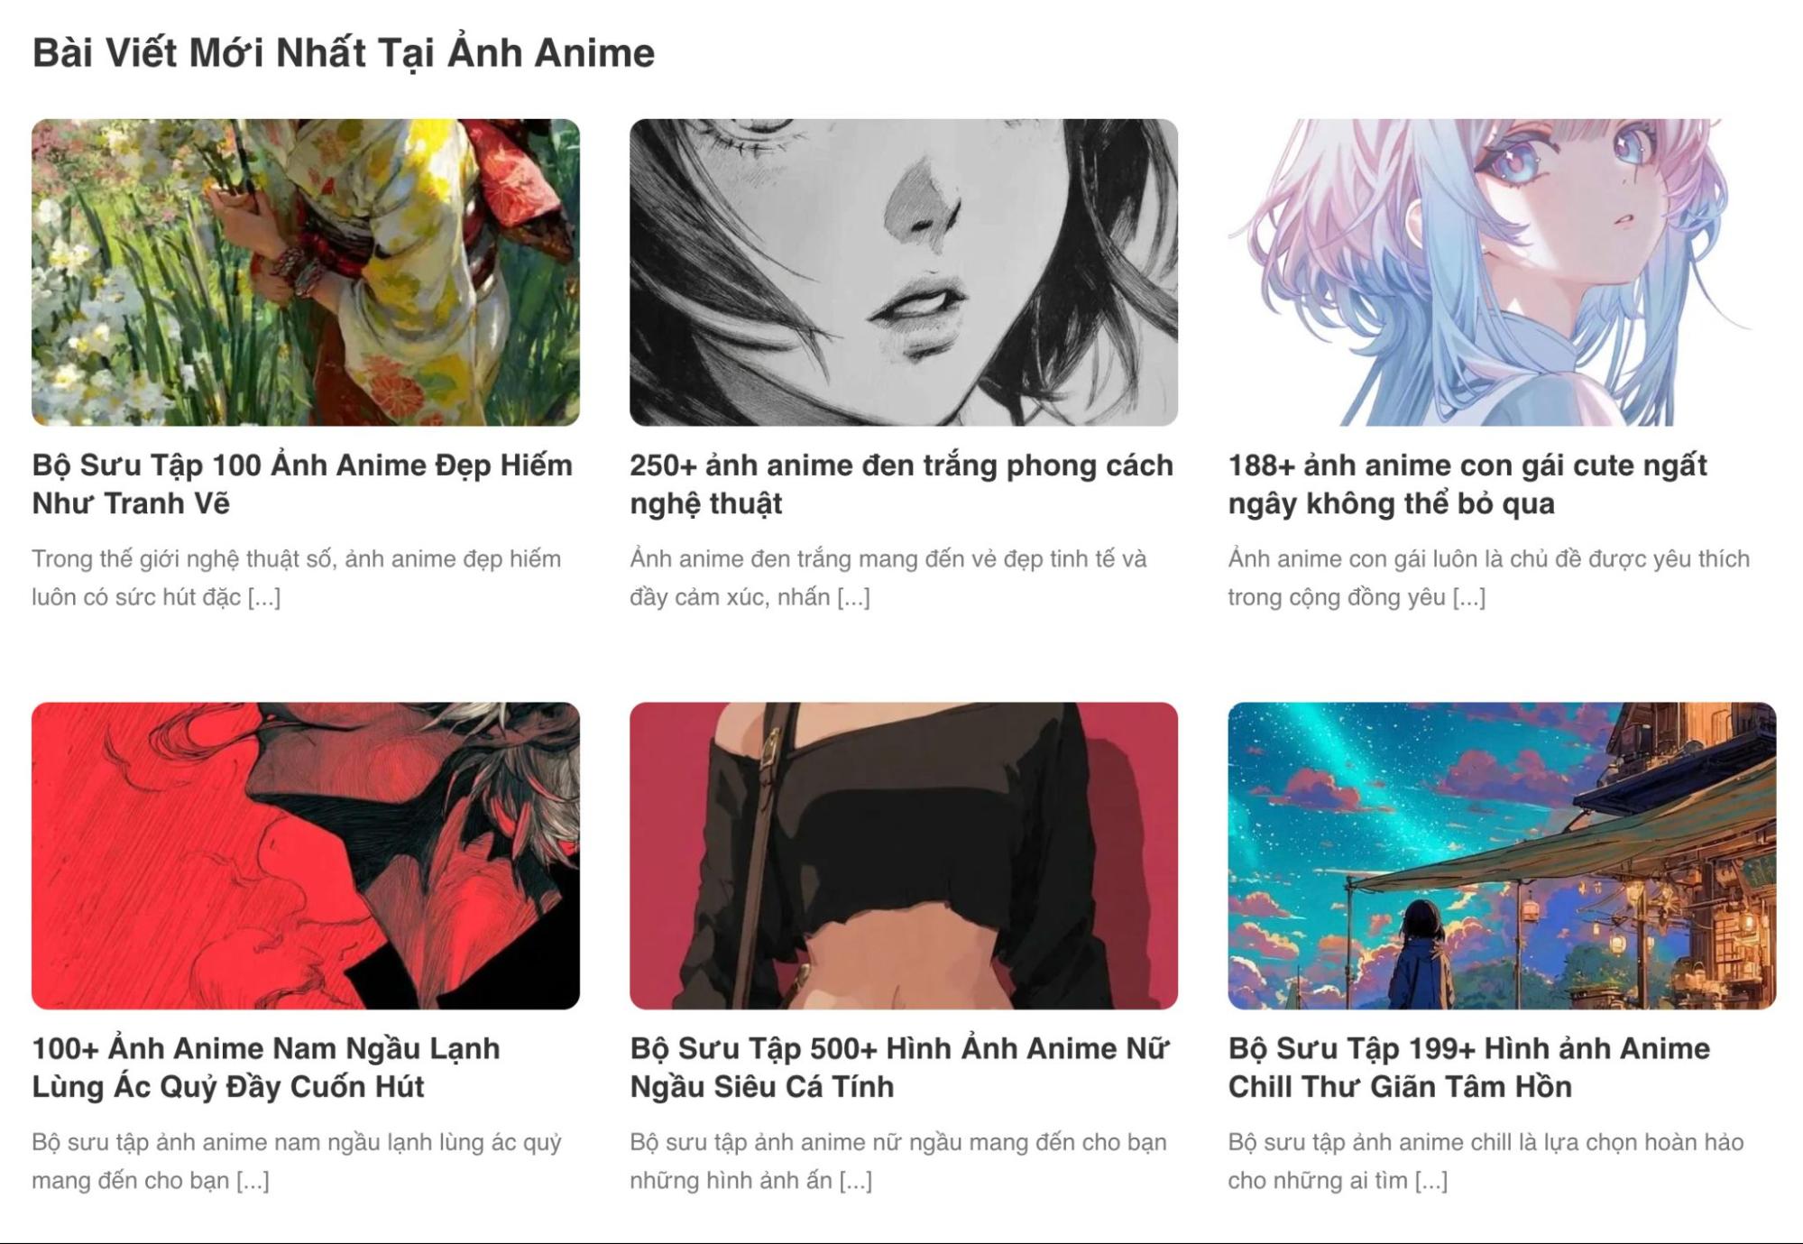The image size is (1803, 1244).
Task: Open 'Bộ Sưu Tập 100 Ảnh Anime Đẹp Hiếm' title
Action: tap(303, 484)
